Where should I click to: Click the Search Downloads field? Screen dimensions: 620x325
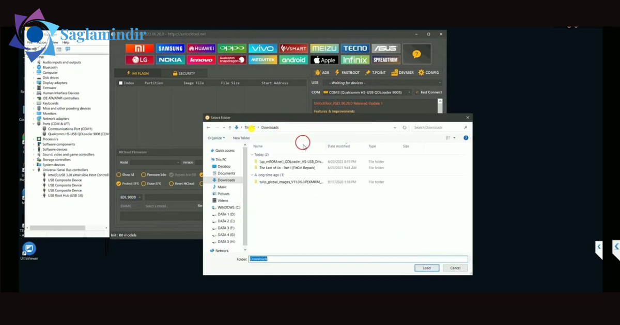[440, 127]
